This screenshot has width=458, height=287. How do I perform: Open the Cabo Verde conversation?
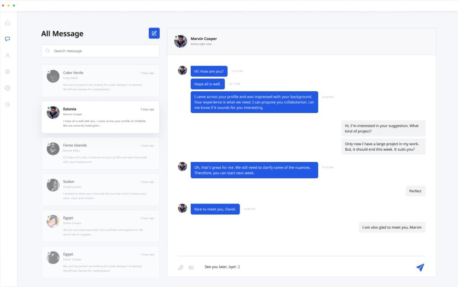(100, 81)
